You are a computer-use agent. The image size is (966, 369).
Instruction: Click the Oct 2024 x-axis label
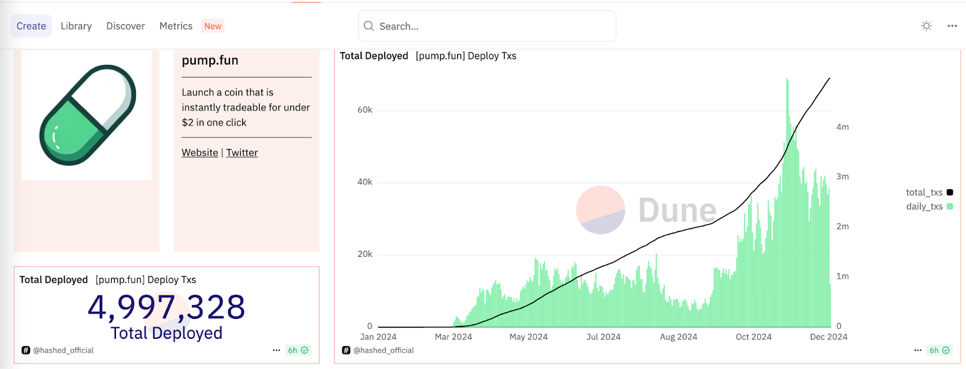click(753, 337)
